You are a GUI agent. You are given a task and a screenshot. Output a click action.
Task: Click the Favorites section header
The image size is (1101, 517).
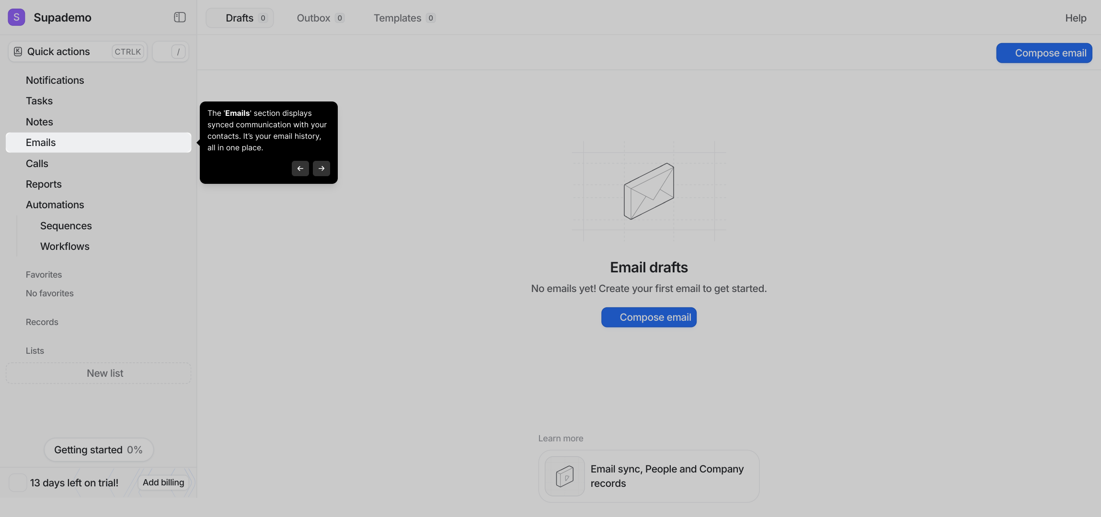[44, 275]
